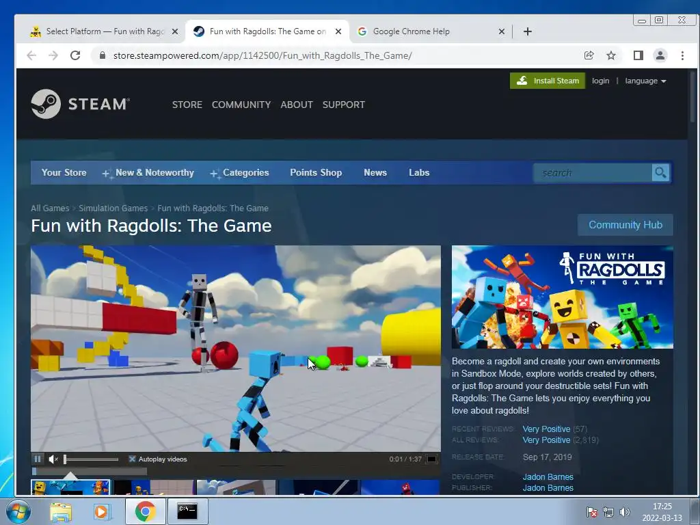Open the Community Hub button

coord(625,224)
